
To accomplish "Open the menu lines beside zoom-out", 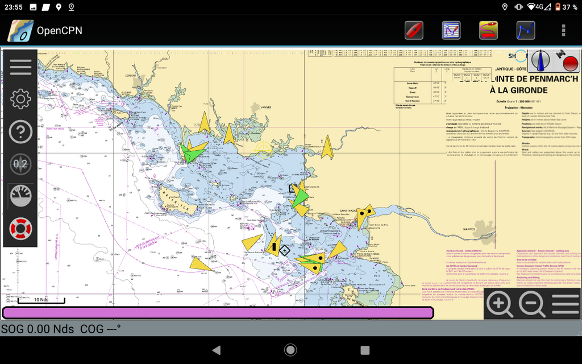I will [566, 304].
